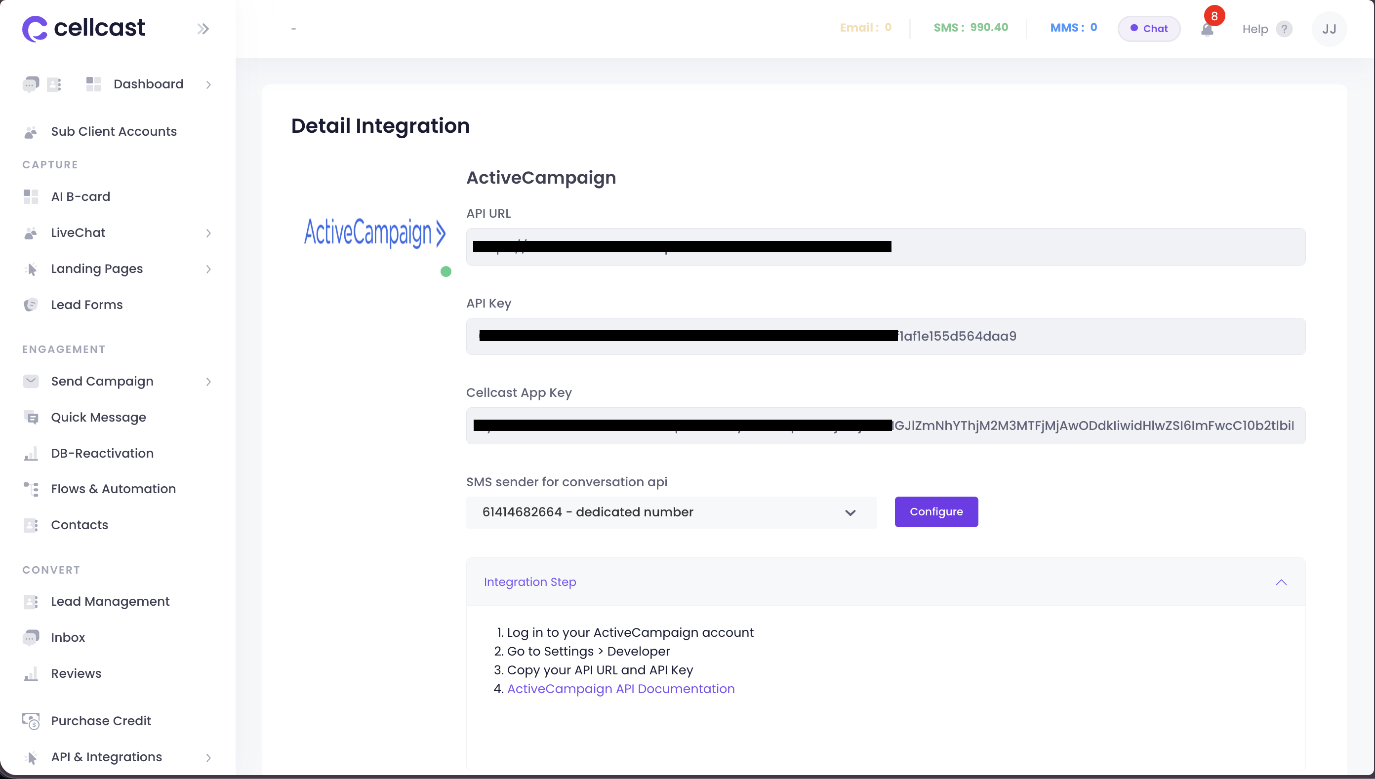Image resolution: width=1375 pixels, height=779 pixels.
Task: Click the Email balance indicator
Action: 865,28
